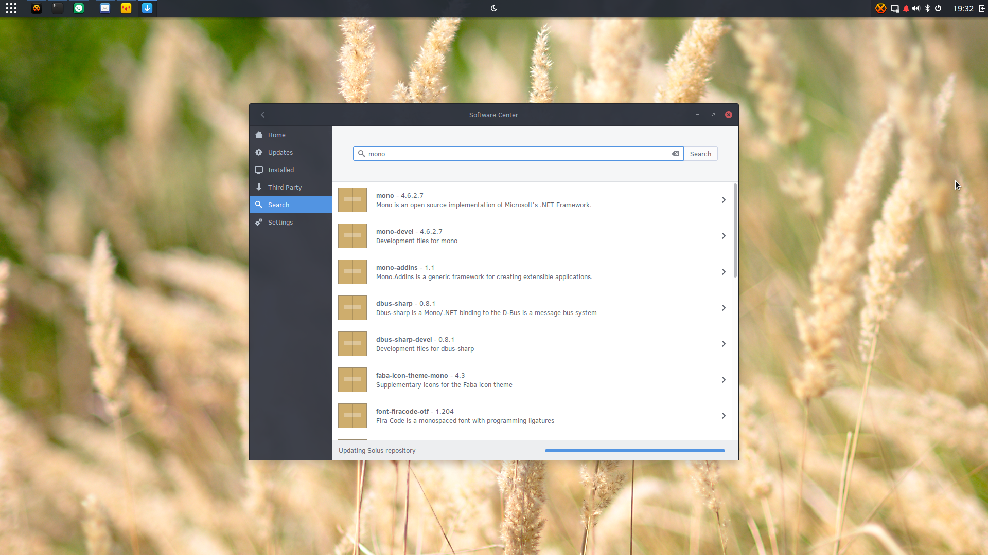Click the faba-icon-theme-mono package icon
The height and width of the screenshot is (555, 988).
352,380
